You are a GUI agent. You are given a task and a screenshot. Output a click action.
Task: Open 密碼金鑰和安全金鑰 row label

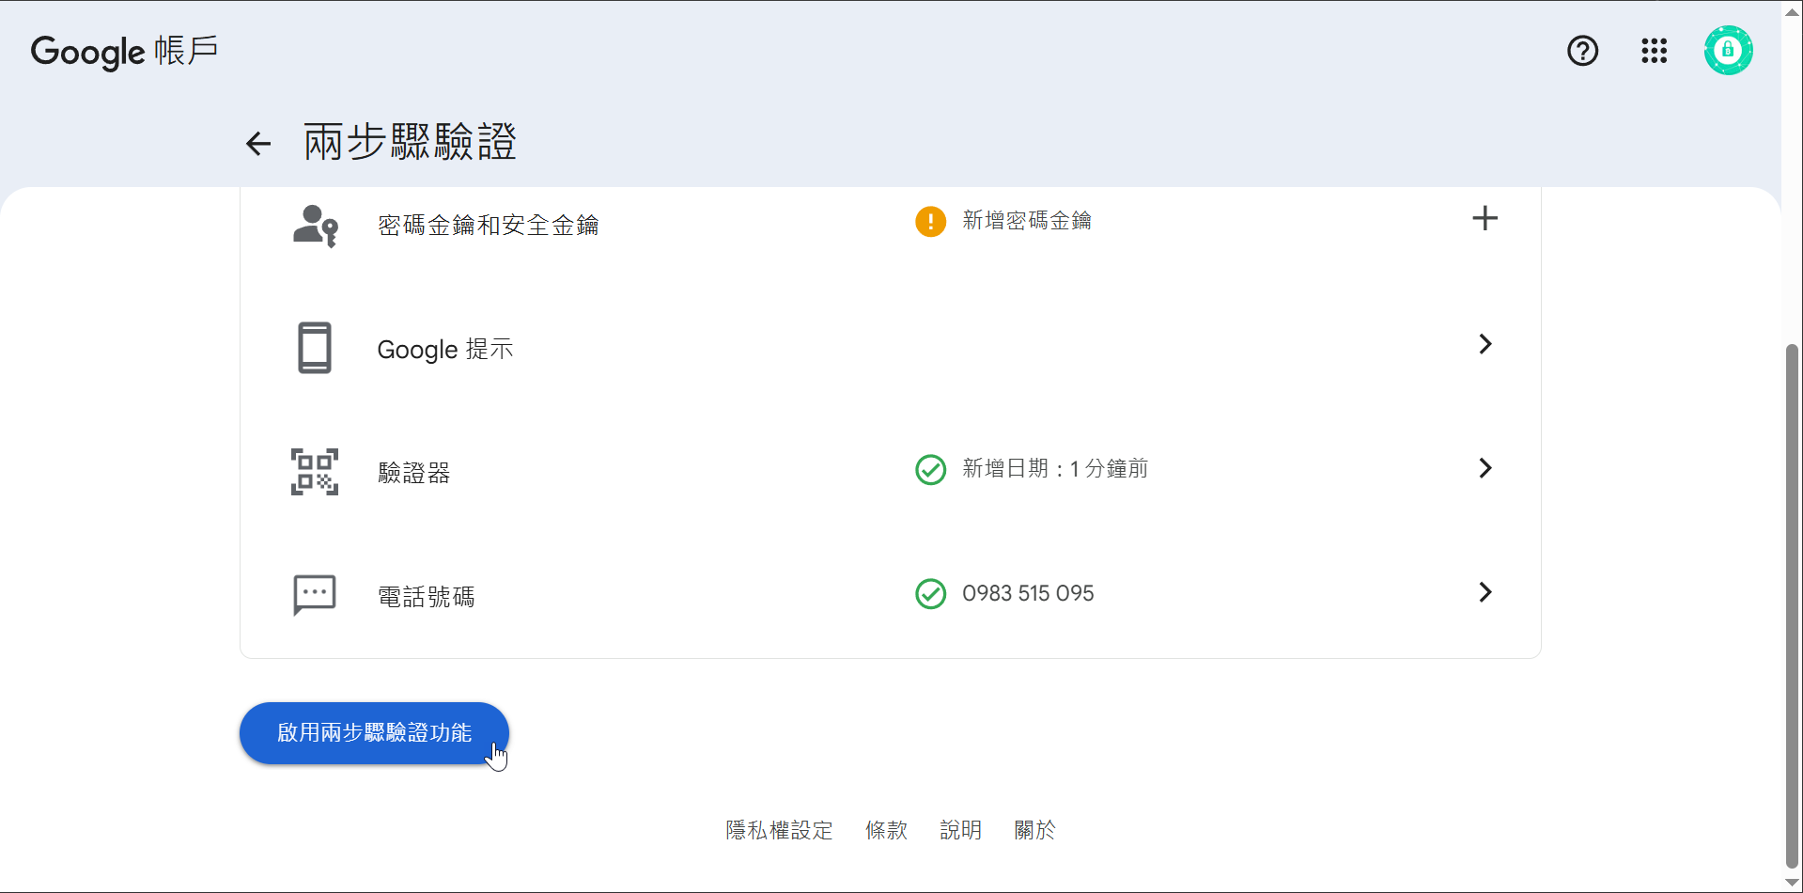tap(488, 225)
